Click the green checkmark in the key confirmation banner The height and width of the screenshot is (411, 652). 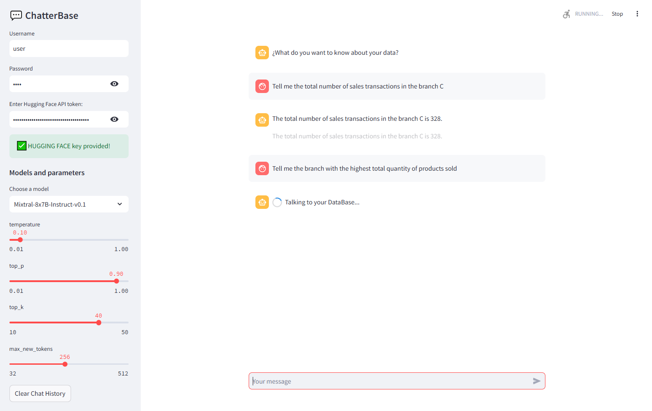point(21,146)
